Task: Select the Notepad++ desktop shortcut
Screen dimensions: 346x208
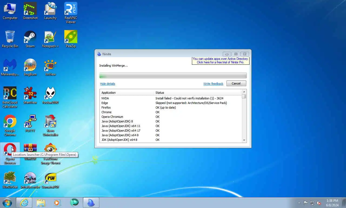Action: 50,39
